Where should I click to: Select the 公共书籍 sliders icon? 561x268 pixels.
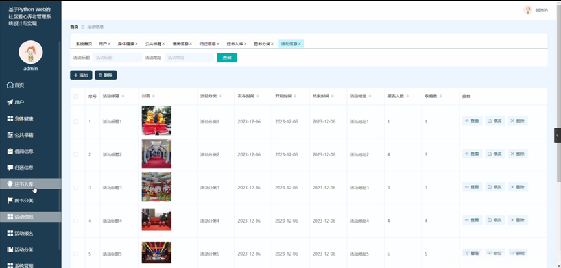10,135
